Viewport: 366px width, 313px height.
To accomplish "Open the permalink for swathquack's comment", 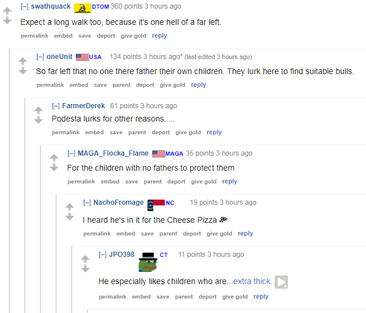I will click(35, 36).
